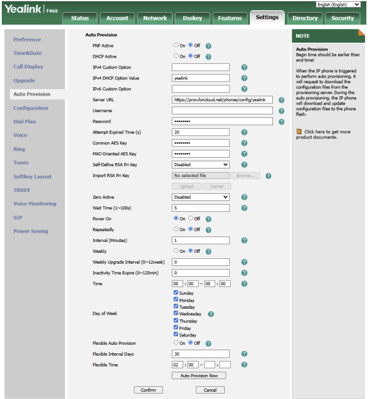The width and height of the screenshot is (370, 399).
Task: Click help icon next to Server URL
Action: tap(281, 100)
